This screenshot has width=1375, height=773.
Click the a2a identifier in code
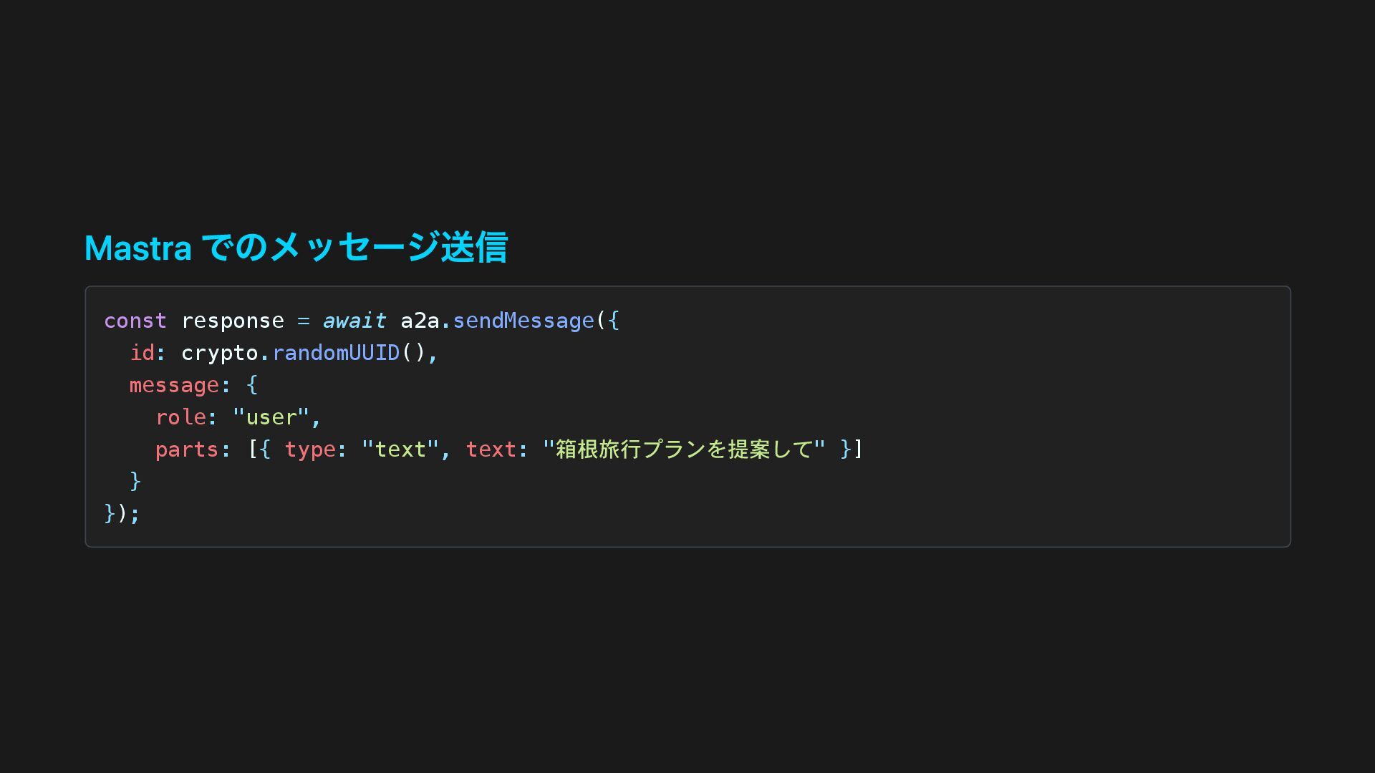[x=419, y=321]
